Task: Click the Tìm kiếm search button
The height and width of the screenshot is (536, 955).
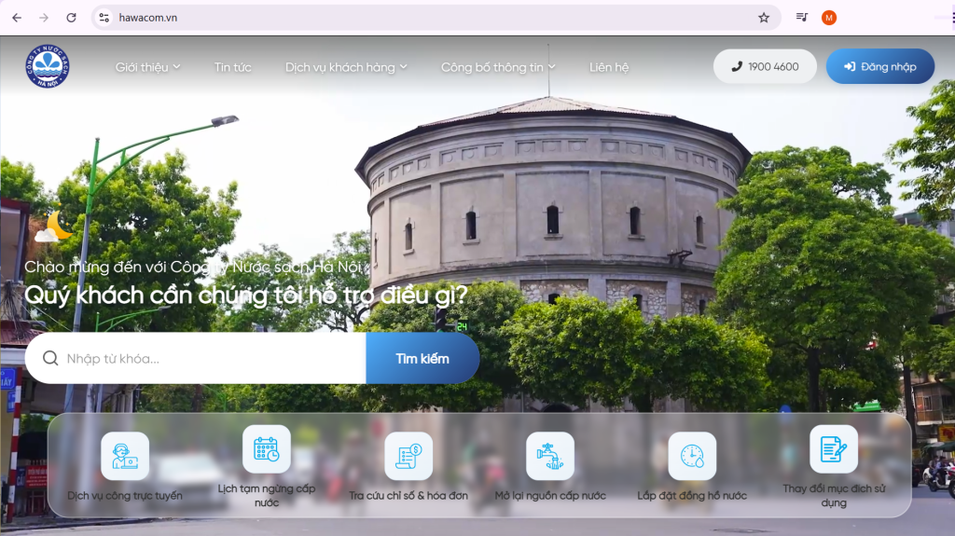Action: tap(422, 359)
